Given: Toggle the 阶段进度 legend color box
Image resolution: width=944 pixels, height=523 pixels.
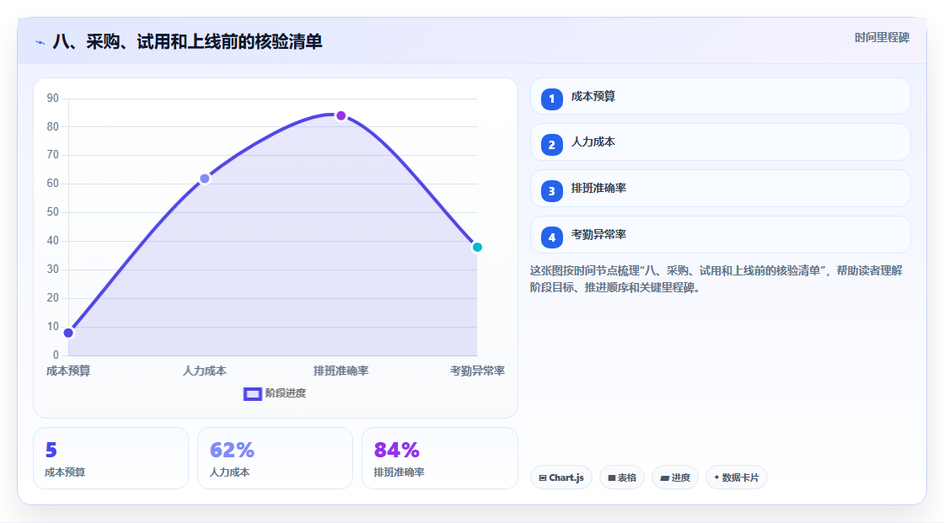Looking at the screenshot, I should 252,394.
